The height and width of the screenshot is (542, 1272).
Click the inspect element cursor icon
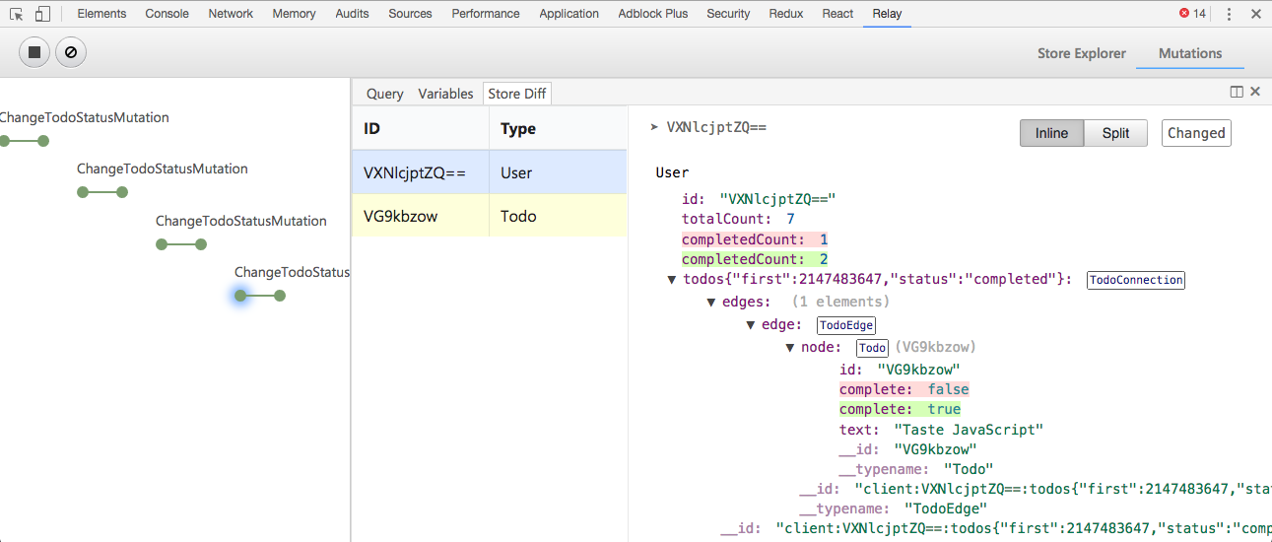click(x=17, y=14)
